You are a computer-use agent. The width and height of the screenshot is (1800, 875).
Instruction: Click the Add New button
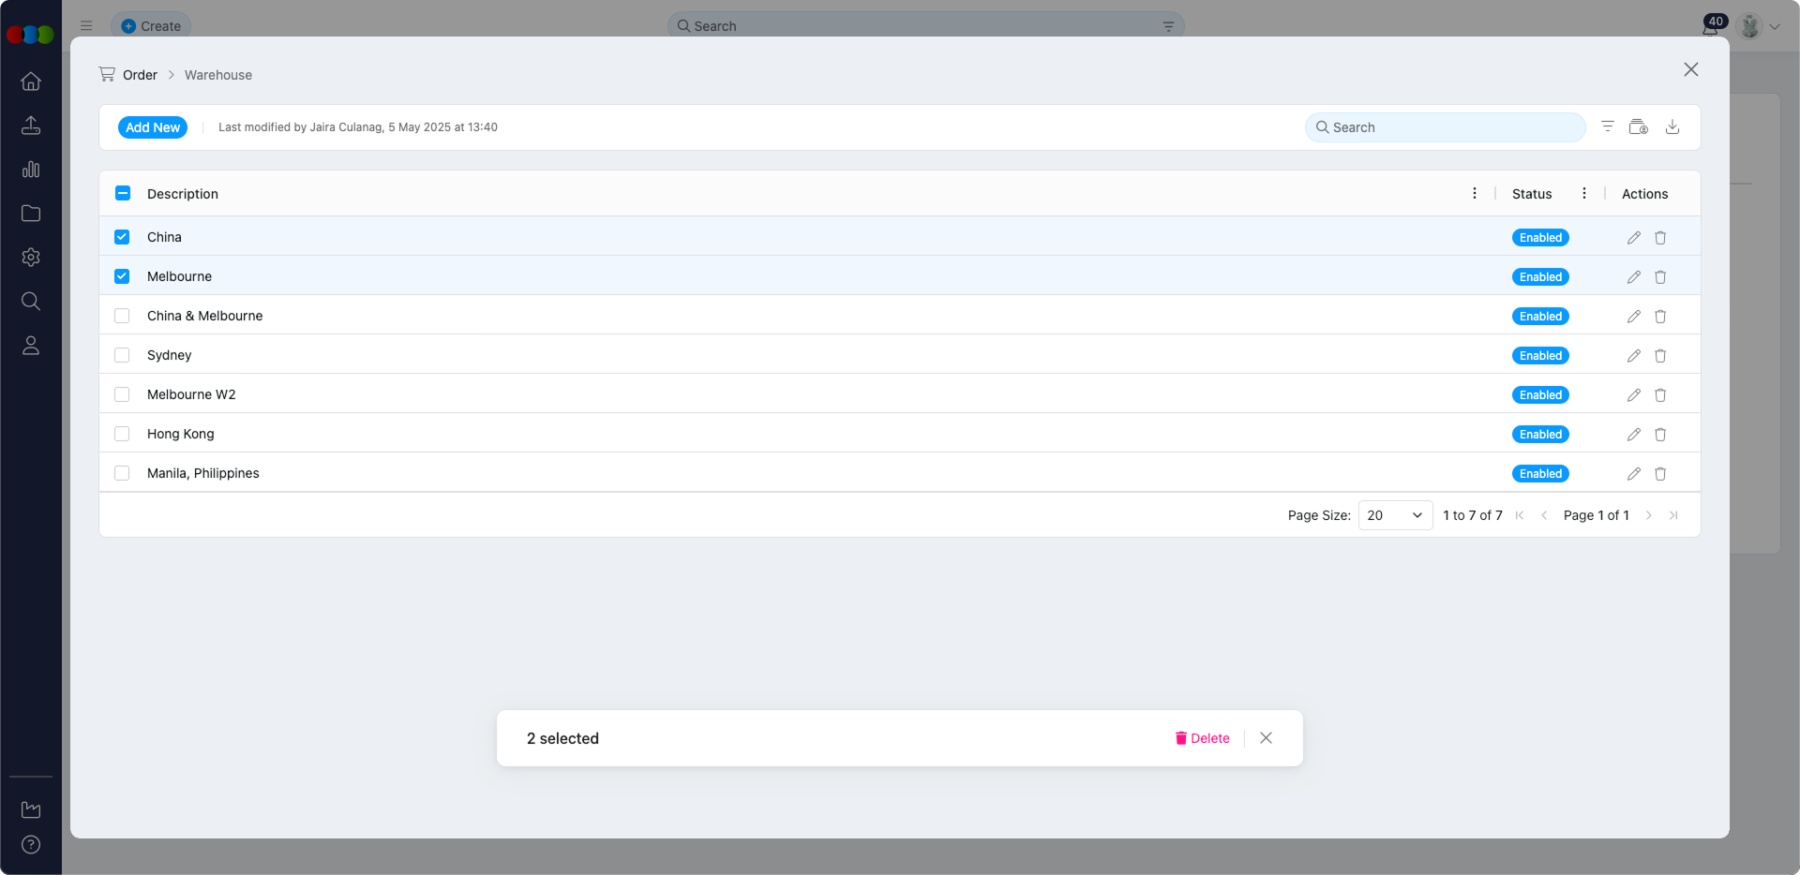[x=153, y=127]
